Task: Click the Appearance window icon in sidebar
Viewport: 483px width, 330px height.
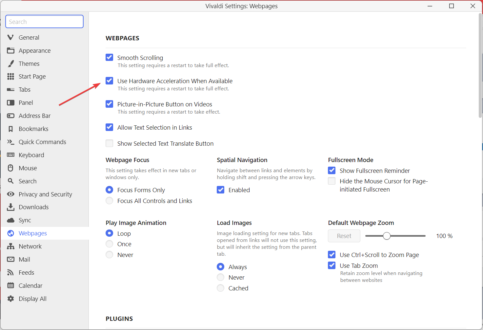Action: click(x=10, y=50)
